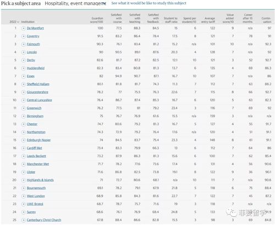
Task: Click plus icon beside Chester
Action: pyautogui.click(x=23, y=124)
